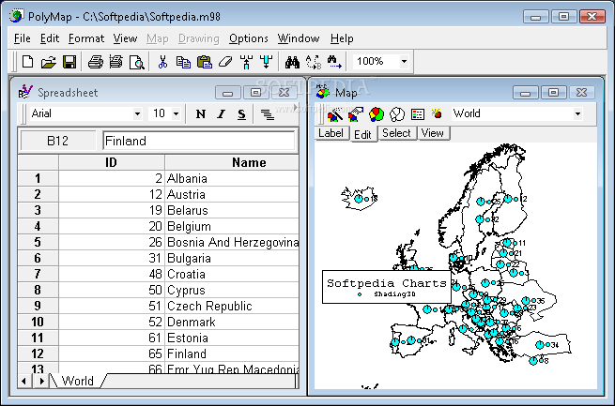Viewport: 615px width, 406px height.
Task: Toggle italic I formatting button
Action: click(x=222, y=114)
